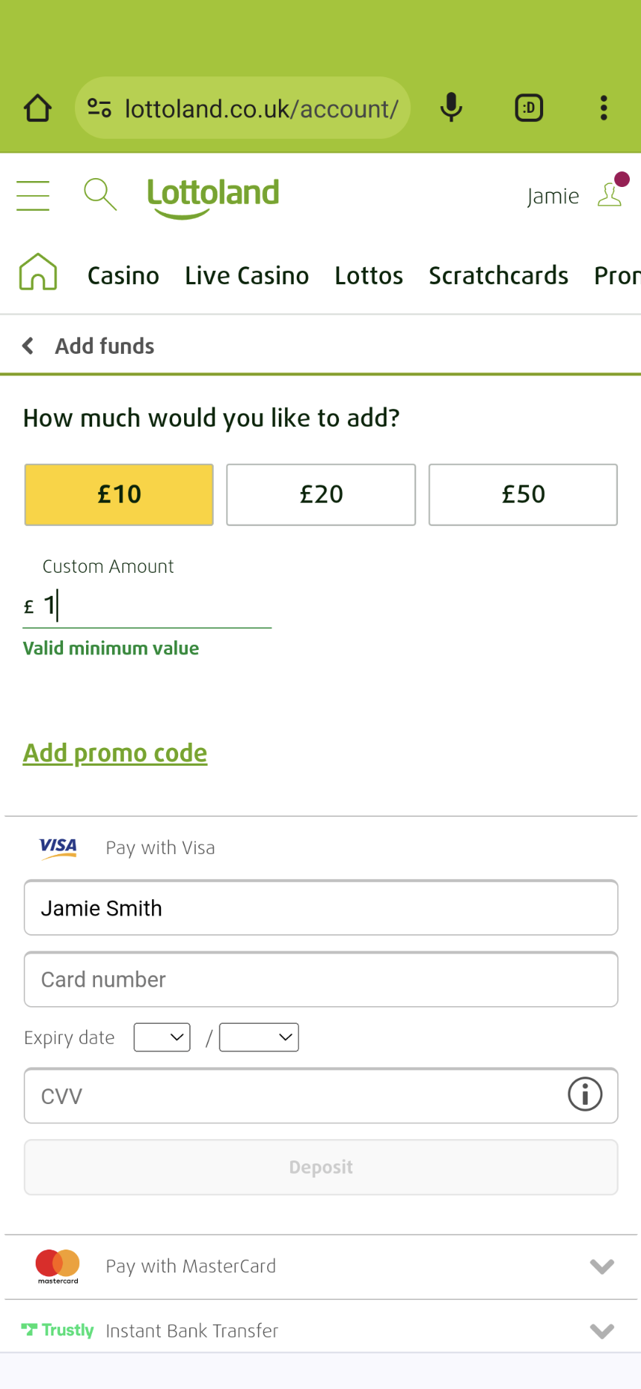Open the browser tab switcher
641x1389 pixels.
(529, 108)
